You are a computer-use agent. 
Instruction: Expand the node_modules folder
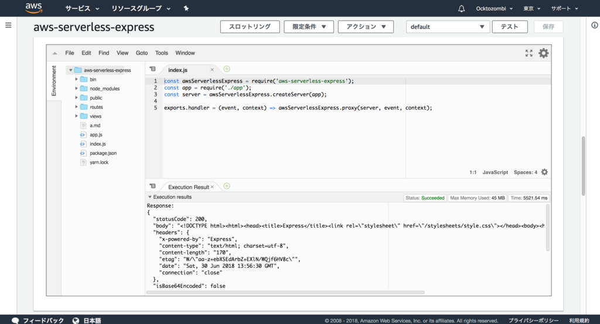pos(76,88)
